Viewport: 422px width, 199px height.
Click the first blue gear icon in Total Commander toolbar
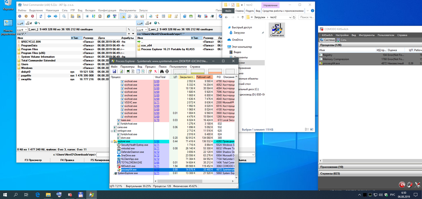(x=19, y=16)
